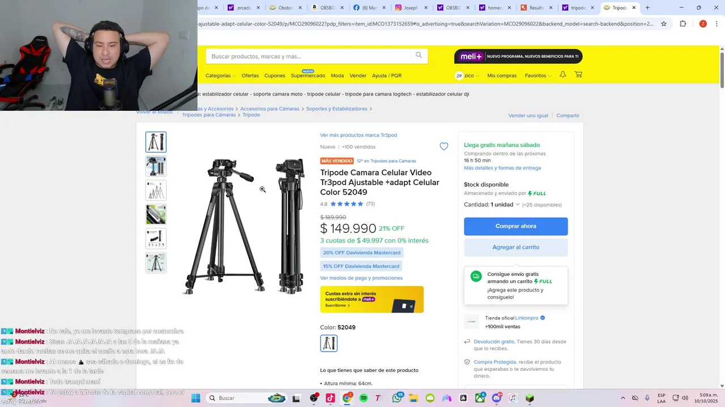The image size is (725, 407).
Task: Click Agregar al carrito button
Action: pyautogui.click(x=516, y=247)
